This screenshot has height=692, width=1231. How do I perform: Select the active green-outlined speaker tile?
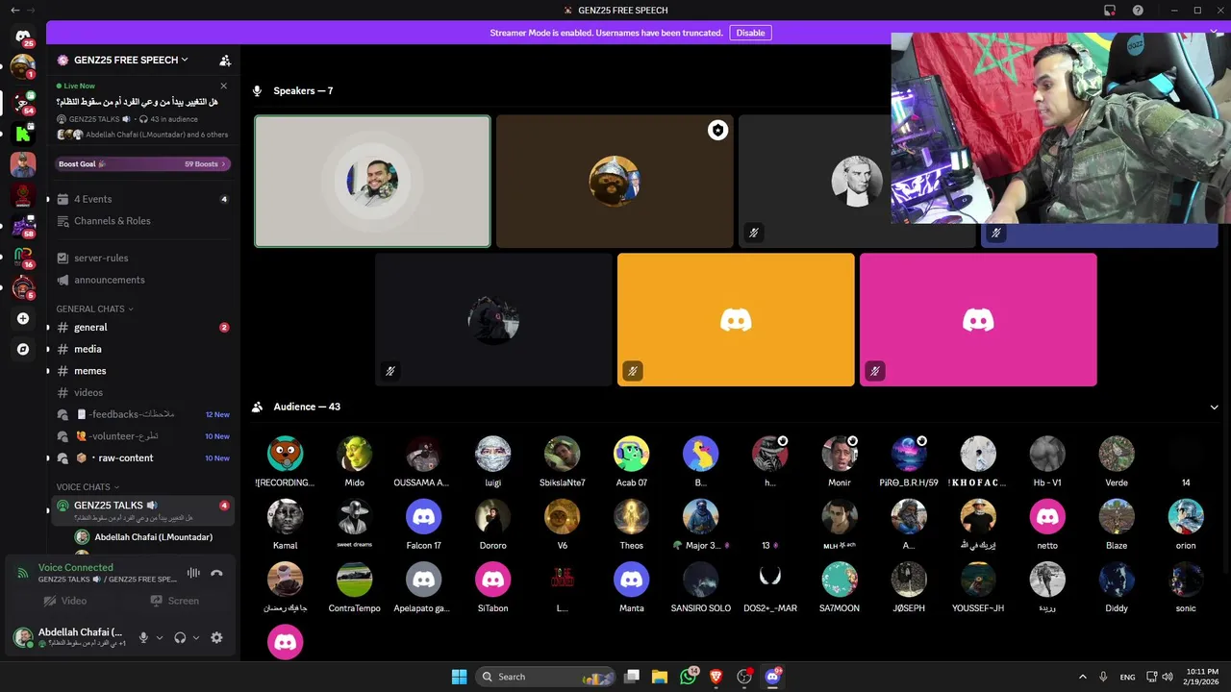pos(372,182)
